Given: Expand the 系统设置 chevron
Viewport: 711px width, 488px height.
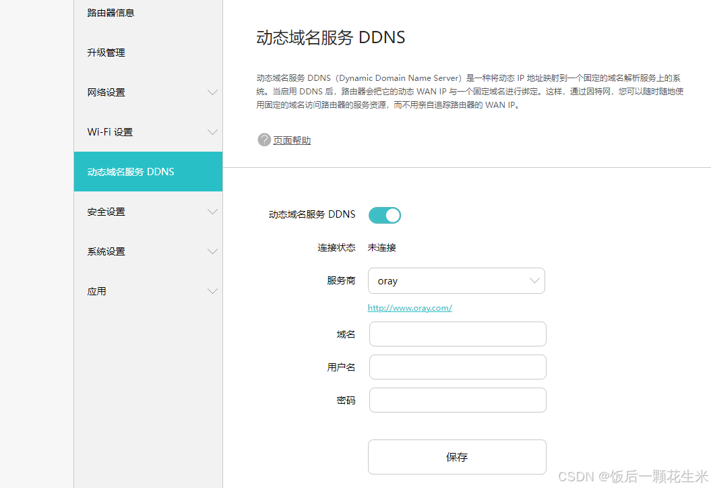Looking at the screenshot, I should (x=212, y=251).
